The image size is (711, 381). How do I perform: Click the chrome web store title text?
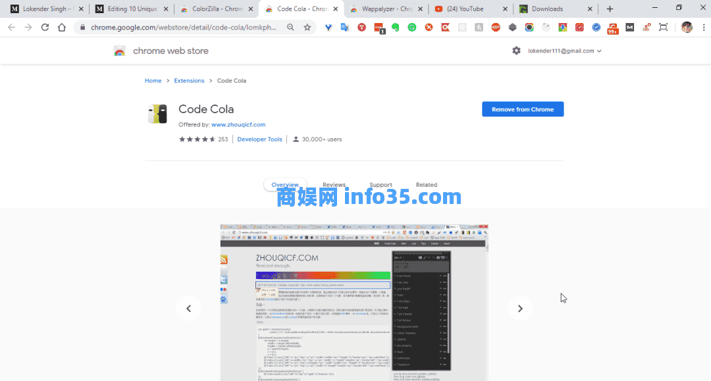coord(171,51)
